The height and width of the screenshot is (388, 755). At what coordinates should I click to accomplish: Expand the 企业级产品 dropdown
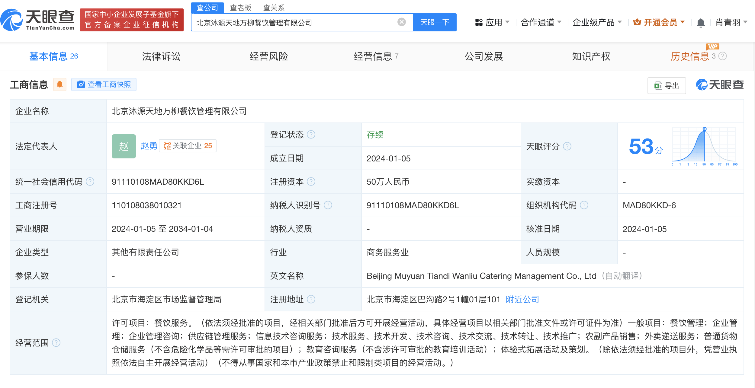[x=620, y=22]
